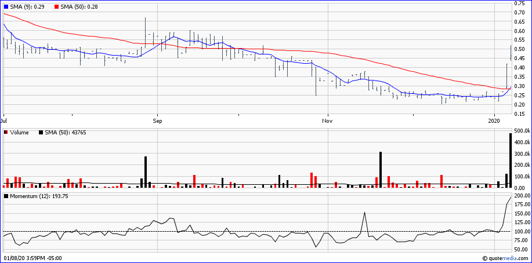The image size is (532, 263).
Task: Click the 100.00 momentum axis value
Action: pos(522,232)
